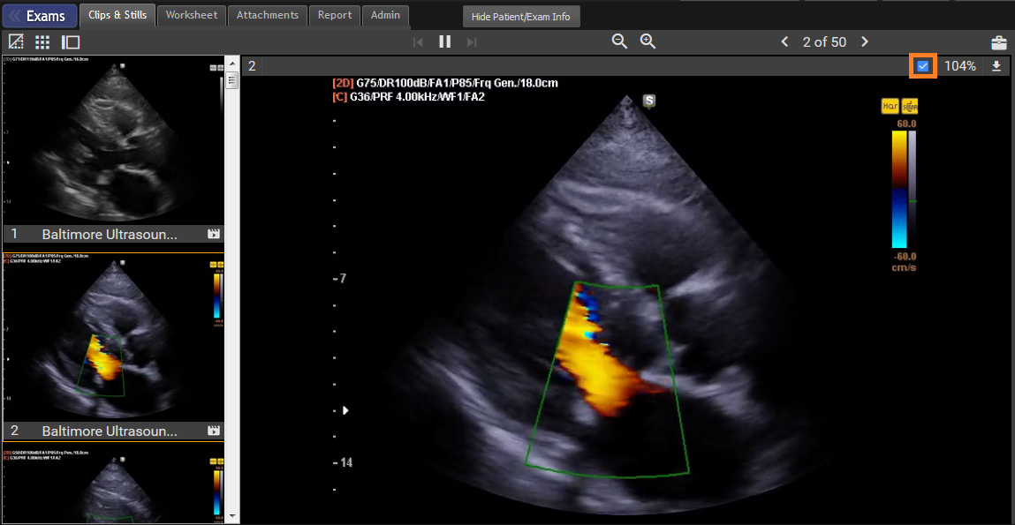1015x525 pixels.
Task: Uncheck the image selection checkbox
Action: tap(923, 66)
